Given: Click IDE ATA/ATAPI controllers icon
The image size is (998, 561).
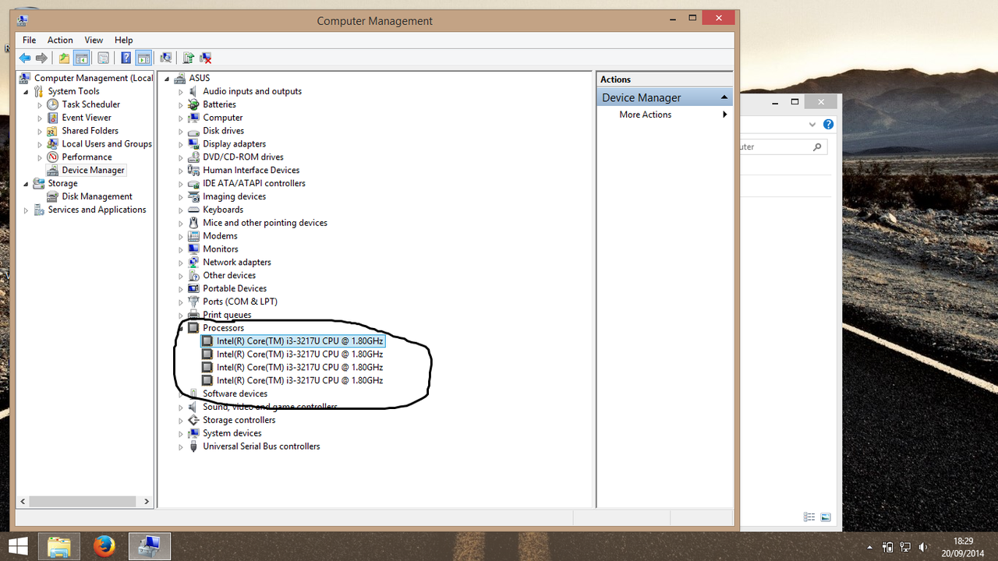Looking at the screenshot, I should pyautogui.click(x=193, y=183).
